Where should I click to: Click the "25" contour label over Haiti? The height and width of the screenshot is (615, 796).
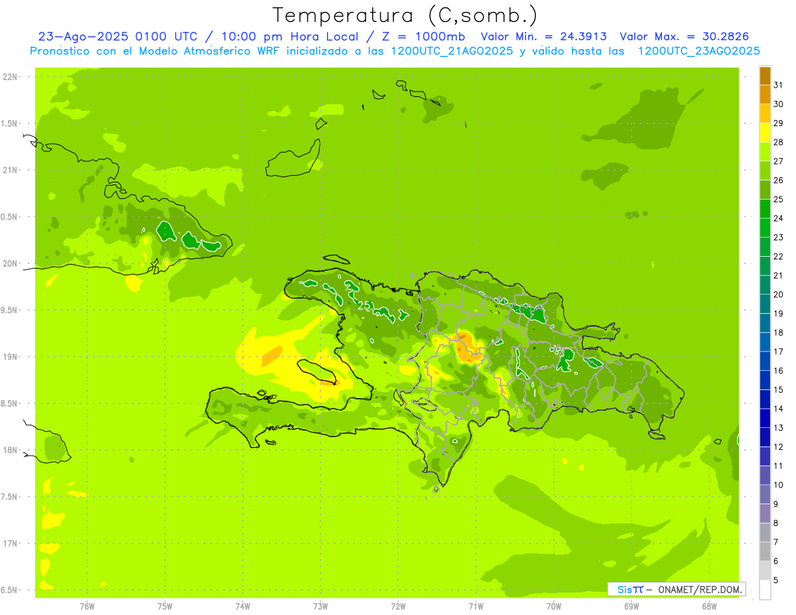tap(364, 306)
